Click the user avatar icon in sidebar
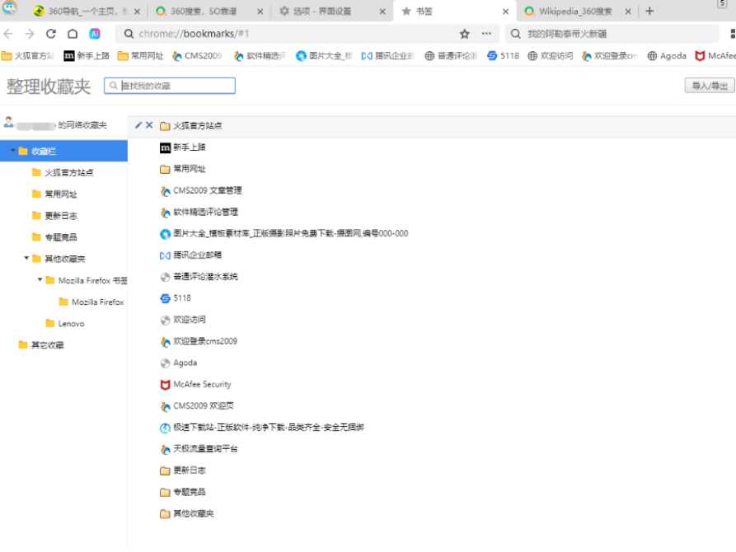This screenshot has height=552, width=736. [8, 122]
